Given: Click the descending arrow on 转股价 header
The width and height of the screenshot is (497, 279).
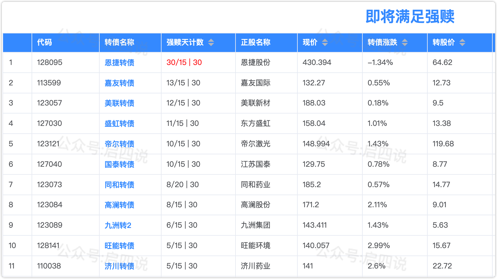Looking at the screenshot, I should [462, 45].
